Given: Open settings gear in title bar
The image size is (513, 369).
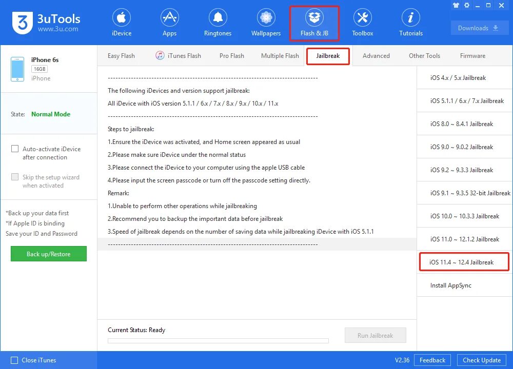Looking at the screenshot, I should [467, 5].
